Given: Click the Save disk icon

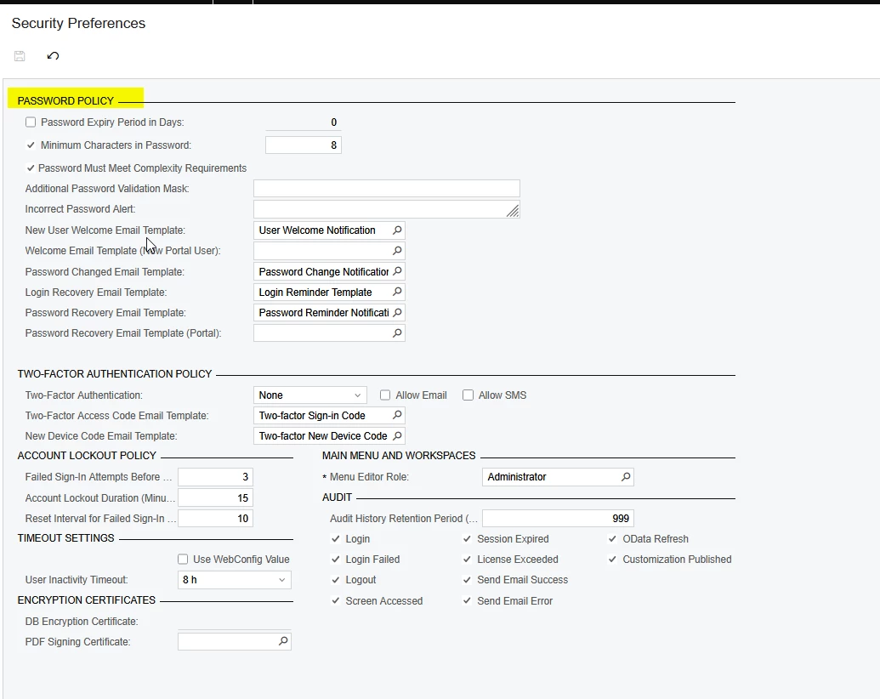Looking at the screenshot, I should click(20, 55).
